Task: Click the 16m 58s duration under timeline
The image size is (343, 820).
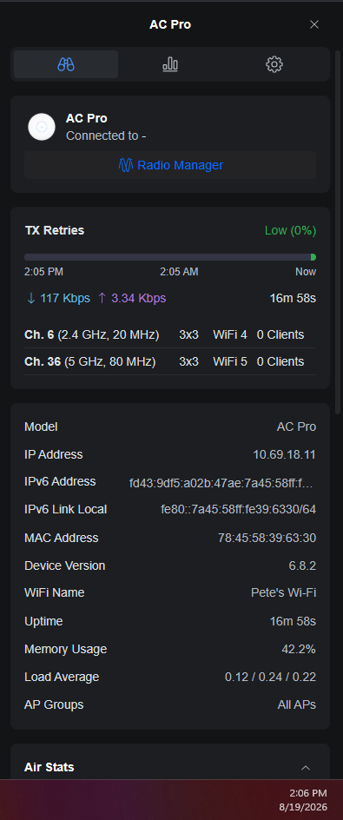Action: pyautogui.click(x=293, y=299)
